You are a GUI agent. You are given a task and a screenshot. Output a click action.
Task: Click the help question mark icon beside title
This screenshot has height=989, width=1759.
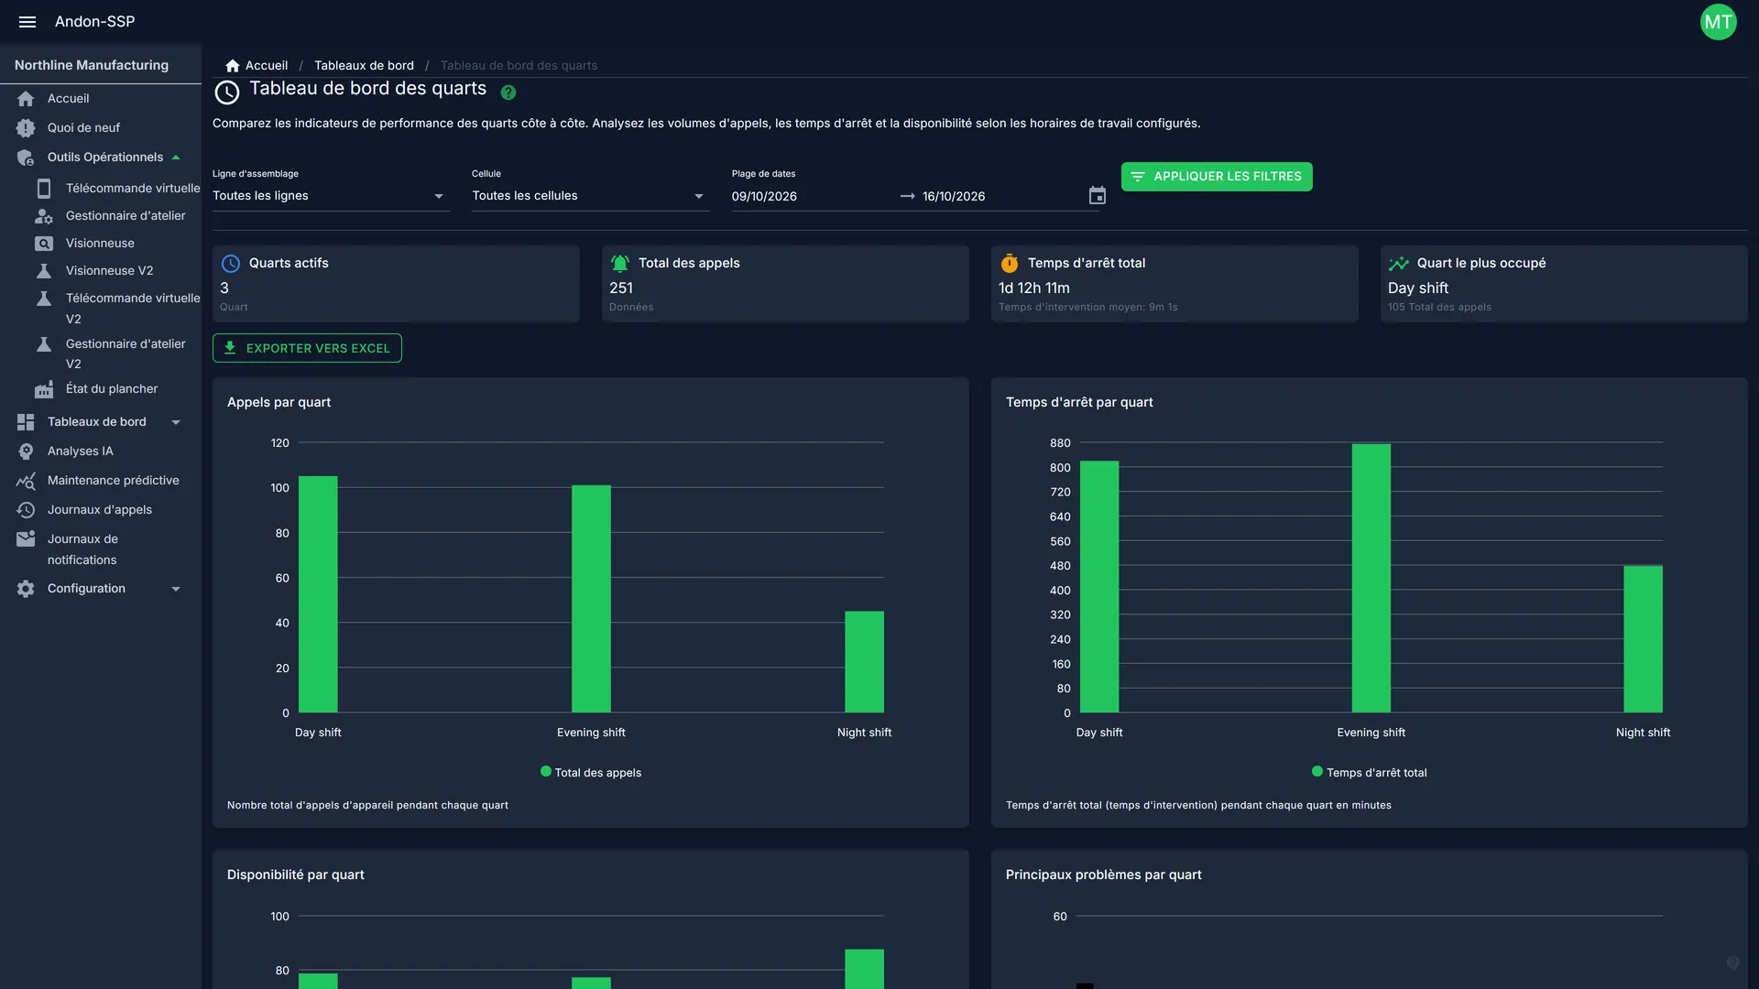(x=508, y=92)
